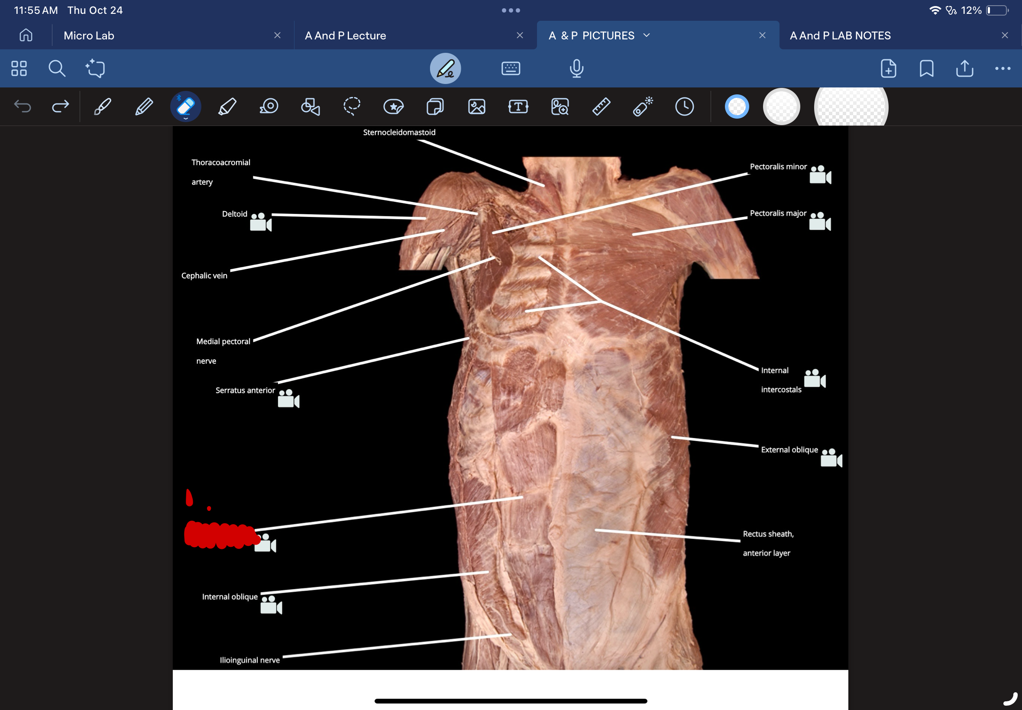
Task: Tap the camera icon beside Internal oblique
Action: coord(271,605)
